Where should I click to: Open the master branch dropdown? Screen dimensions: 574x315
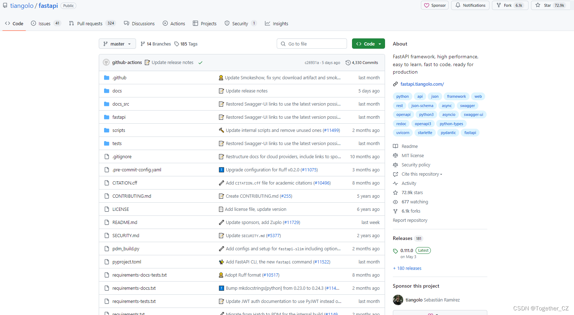117,44
